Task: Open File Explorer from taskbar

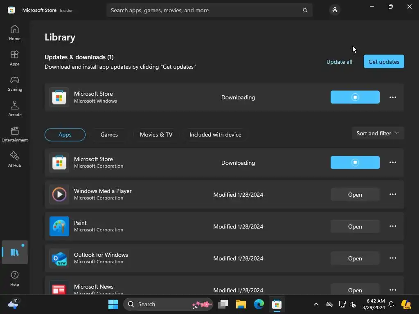Action: click(241, 304)
